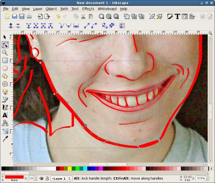The image size is (215, 183).
Task: Select the Rectangle tool
Action: tap(5, 61)
